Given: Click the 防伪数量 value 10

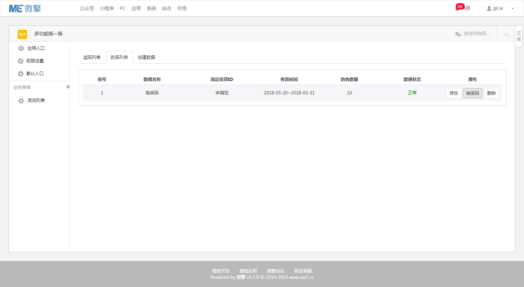Looking at the screenshot, I should [x=349, y=93].
